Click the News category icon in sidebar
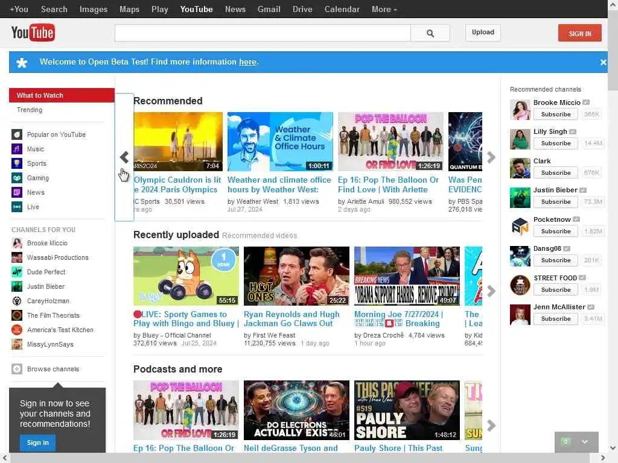The height and width of the screenshot is (463, 618). (x=16, y=192)
